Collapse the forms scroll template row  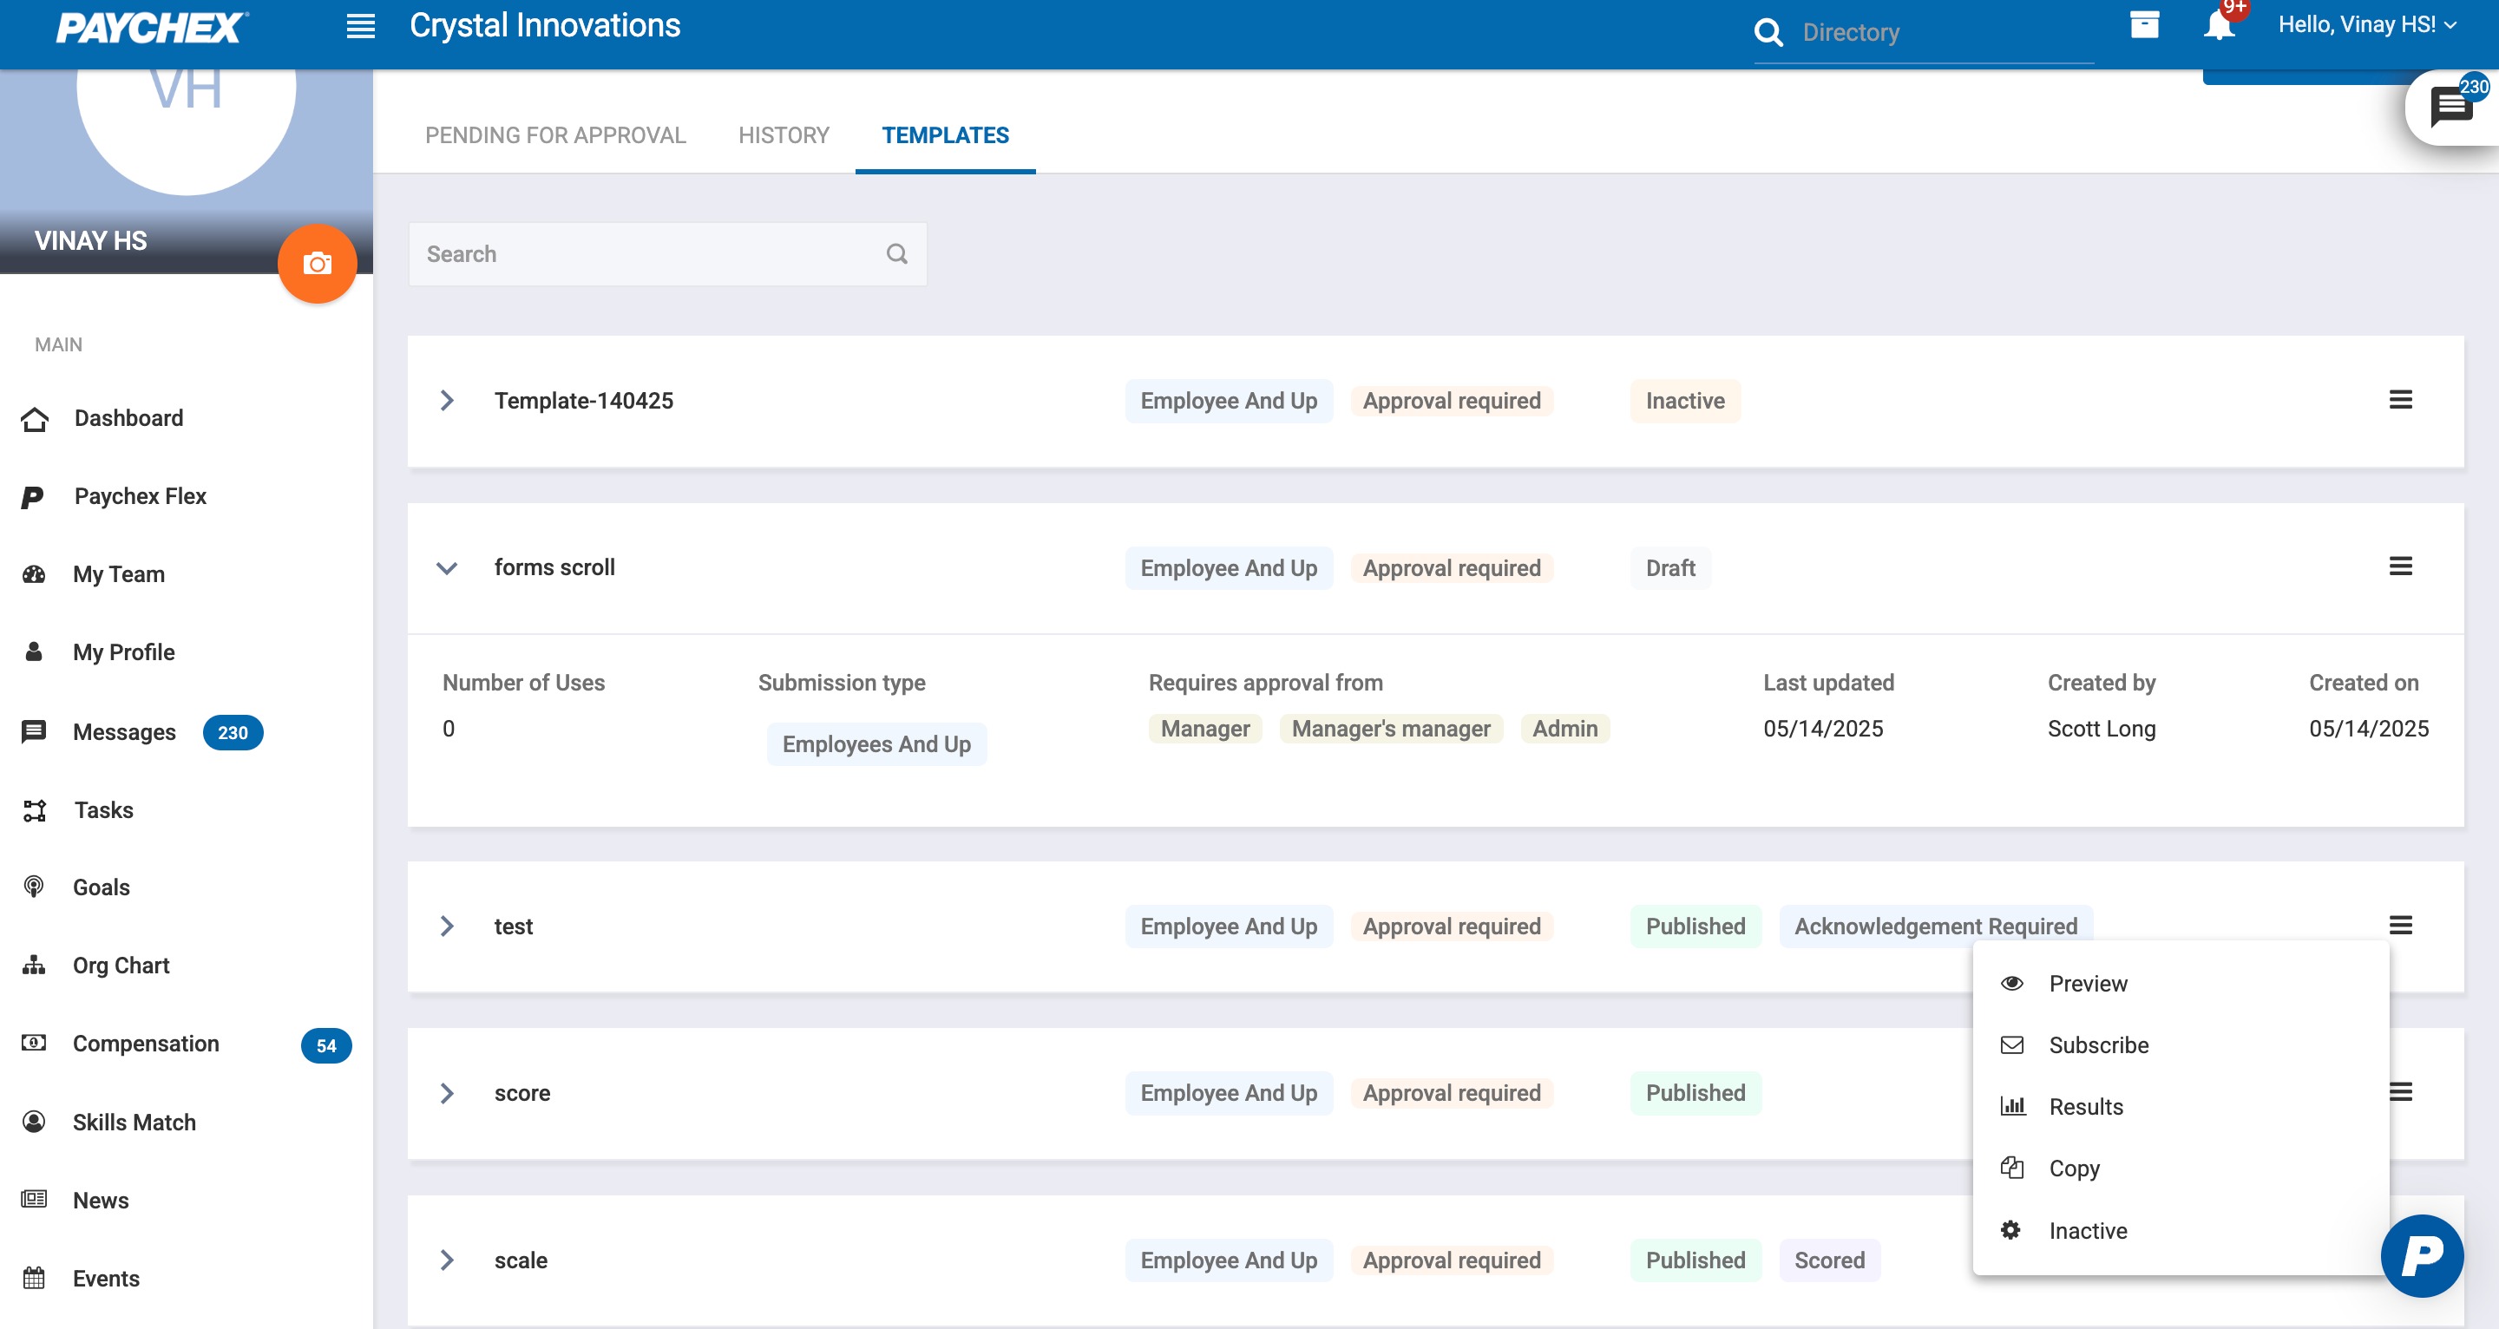447,567
